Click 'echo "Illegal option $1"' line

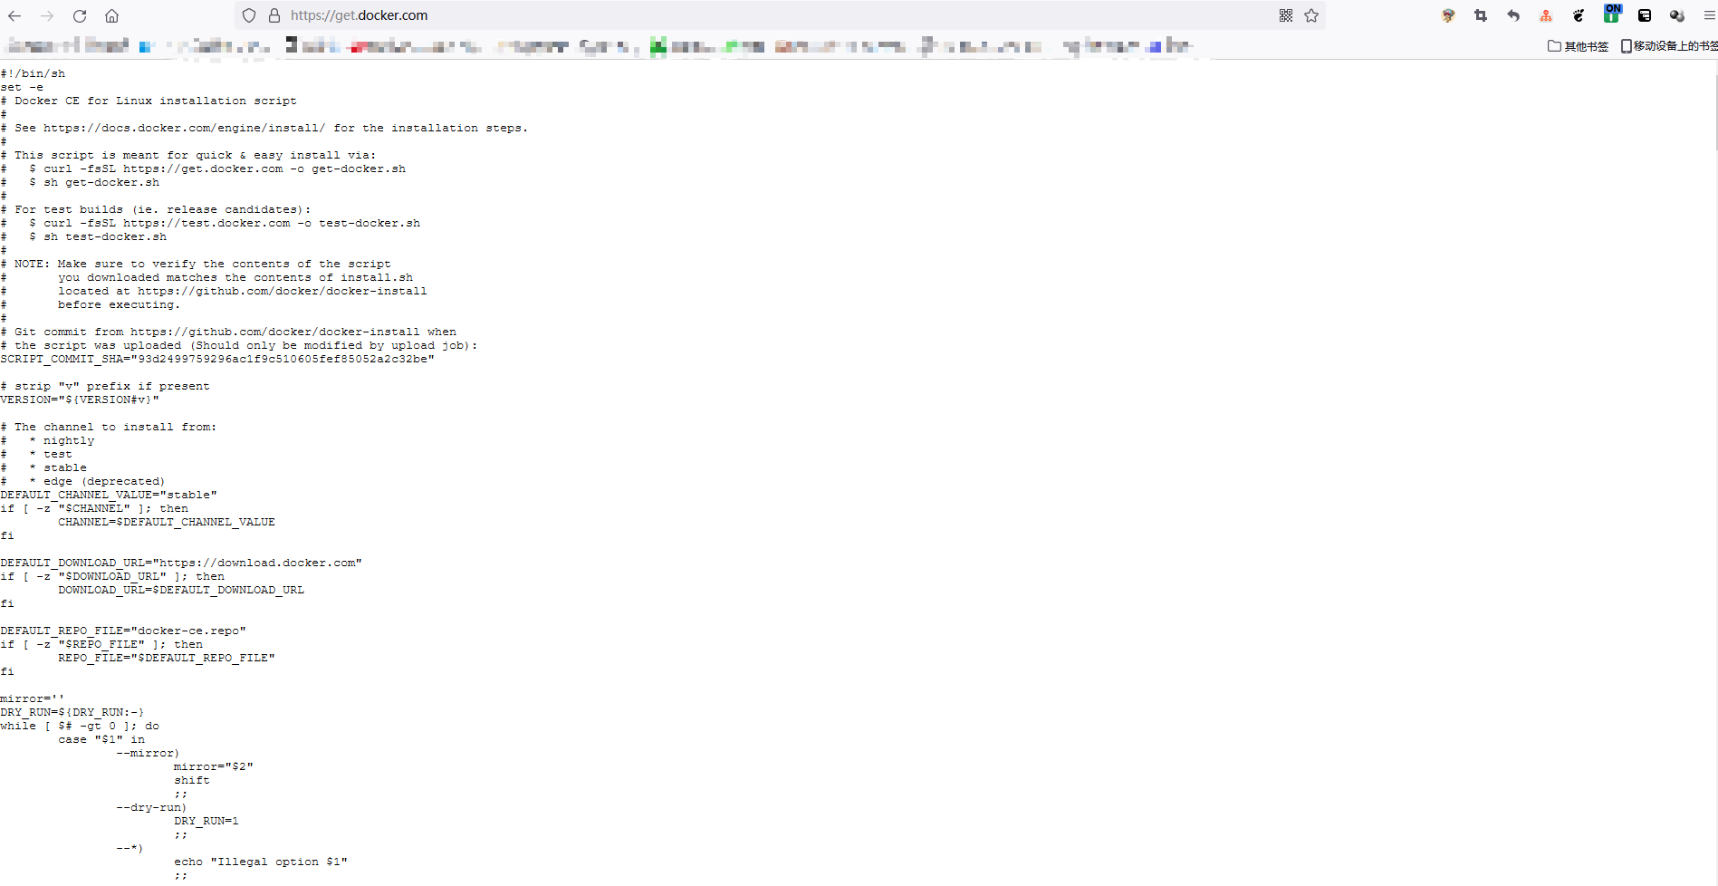261,862
